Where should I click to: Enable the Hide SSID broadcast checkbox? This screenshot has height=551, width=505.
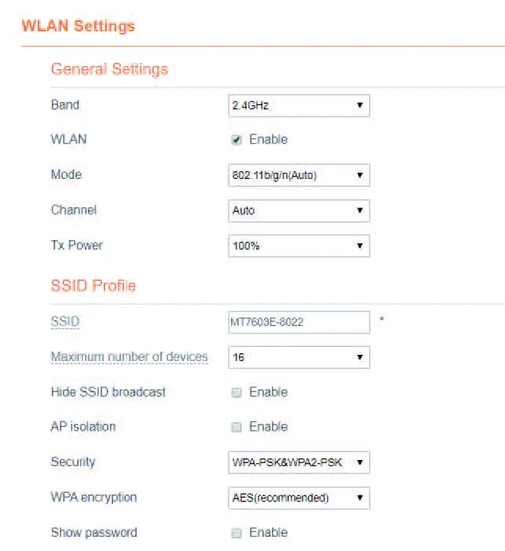pyautogui.click(x=236, y=392)
